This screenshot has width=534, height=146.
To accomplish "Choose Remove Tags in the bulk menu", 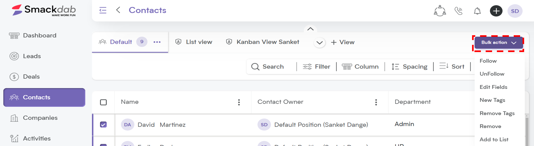I will click(497, 113).
